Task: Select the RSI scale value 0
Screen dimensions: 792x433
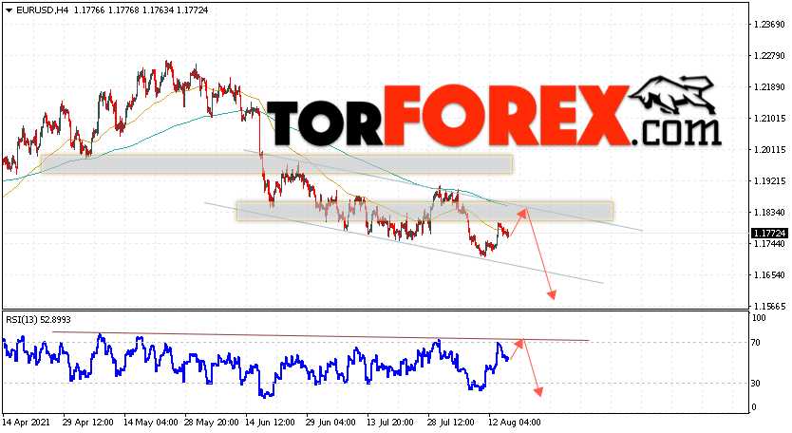Action: [x=754, y=407]
